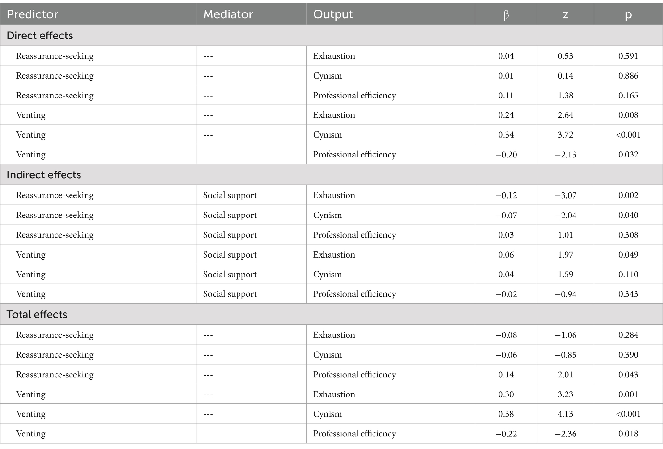The image size is (663, 449).
Task: Click the z value −3.07
Action: 566,195
